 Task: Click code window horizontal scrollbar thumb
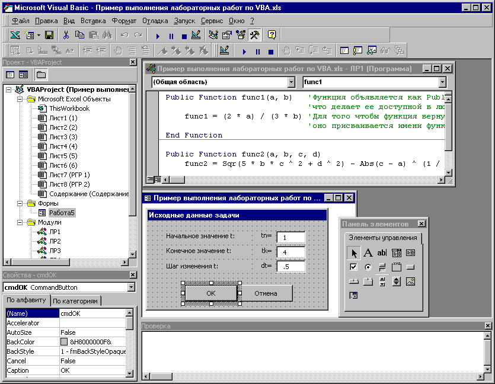pos(177,180)
